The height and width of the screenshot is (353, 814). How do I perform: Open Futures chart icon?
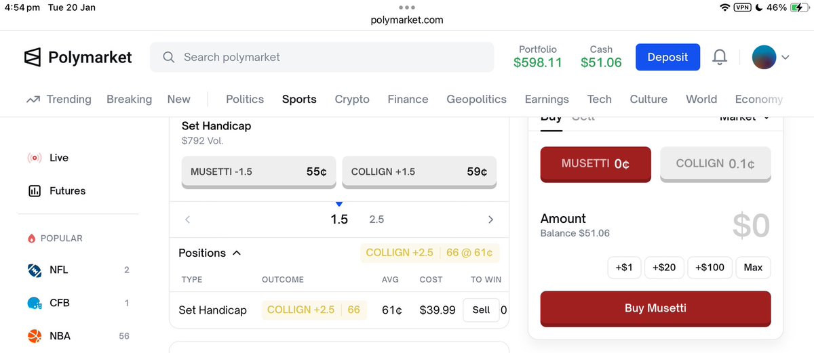(x=35, y=191)
